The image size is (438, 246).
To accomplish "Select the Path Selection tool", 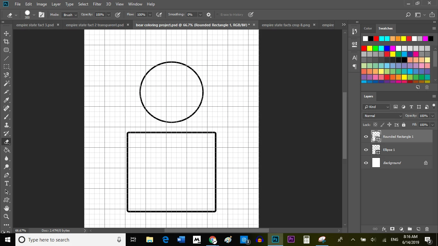I will [x=6, y=192].
